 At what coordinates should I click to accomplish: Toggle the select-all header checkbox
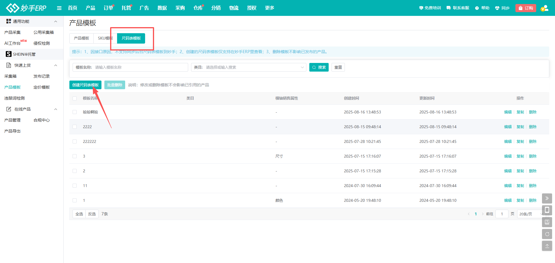75,98
